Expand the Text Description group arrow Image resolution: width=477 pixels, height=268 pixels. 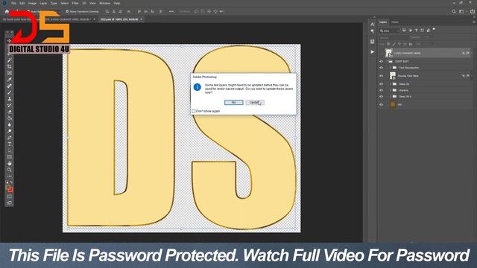tap(391, 68)
